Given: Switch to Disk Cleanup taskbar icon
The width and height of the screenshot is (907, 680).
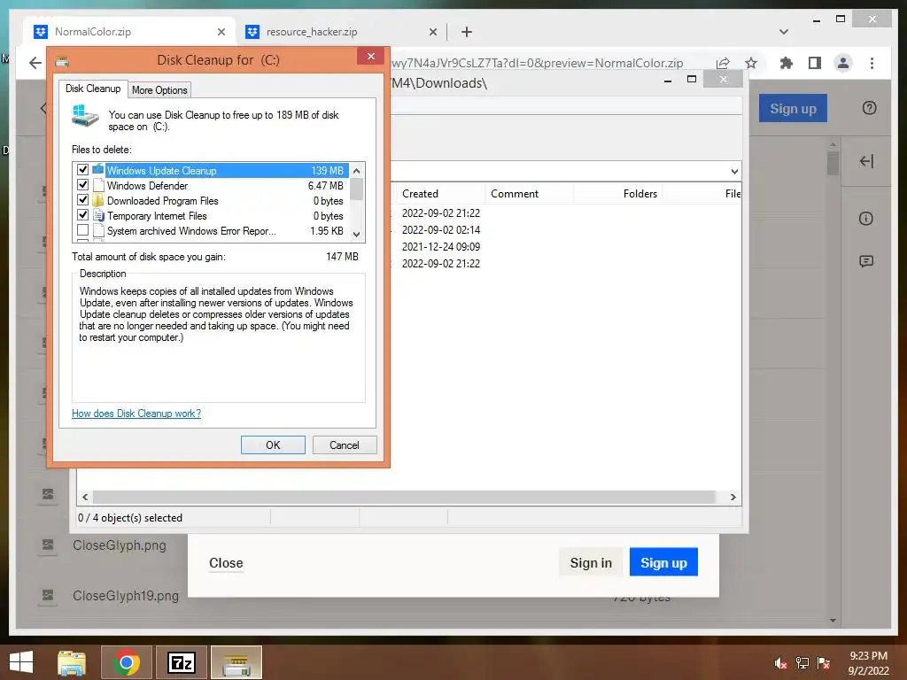Looking at the screenshot, I should click(x=236, y=662).
